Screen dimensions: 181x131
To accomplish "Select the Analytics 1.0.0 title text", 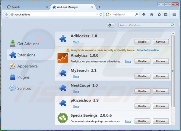I will click(x=84, y=56).
